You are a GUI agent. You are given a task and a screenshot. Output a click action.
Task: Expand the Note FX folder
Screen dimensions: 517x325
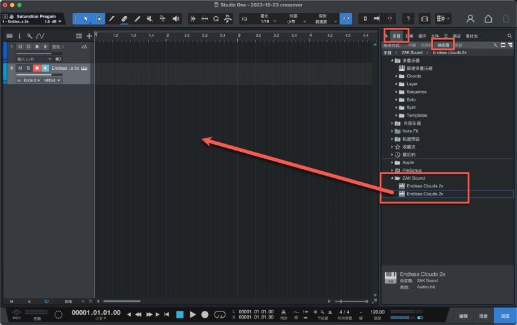392,131
